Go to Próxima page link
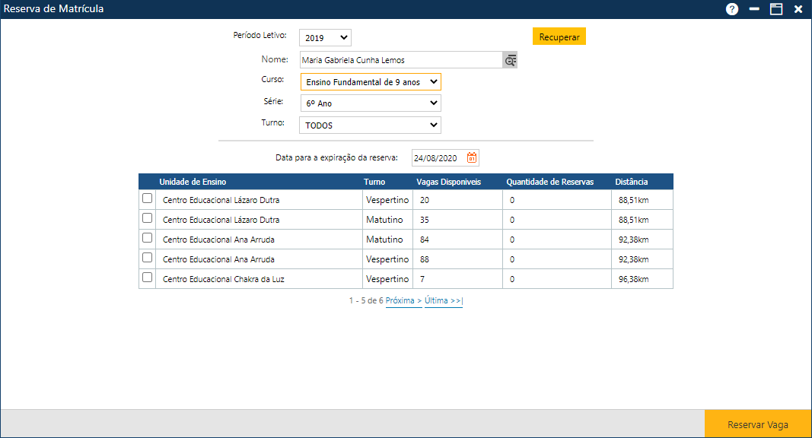 (x=403, y=301)
